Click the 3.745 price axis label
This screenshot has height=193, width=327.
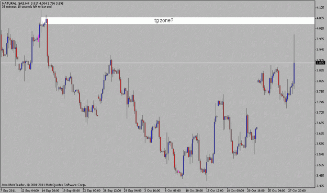click(x=320, y=102)
